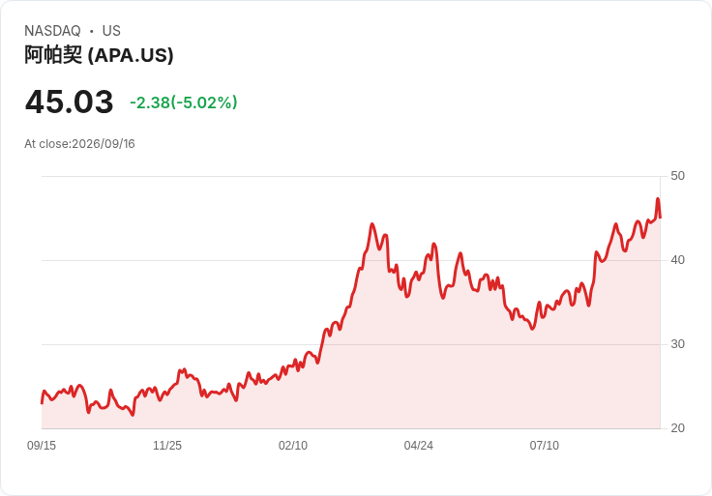Click the US market label
The height and width of the screenshot is (496, 712).
pos(111,31)
